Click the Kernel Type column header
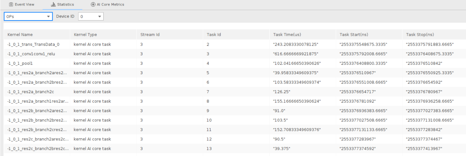This screenshot has height=156, width=466. [x=85, y=34]
